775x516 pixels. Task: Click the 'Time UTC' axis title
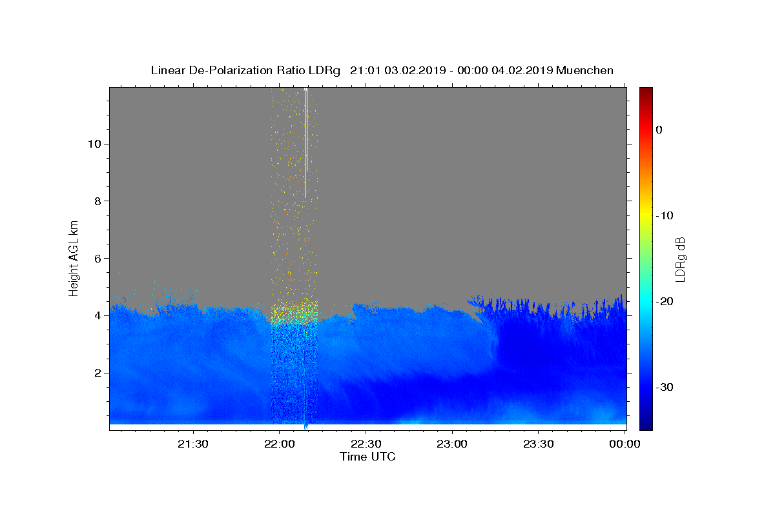tap(367, 457)
